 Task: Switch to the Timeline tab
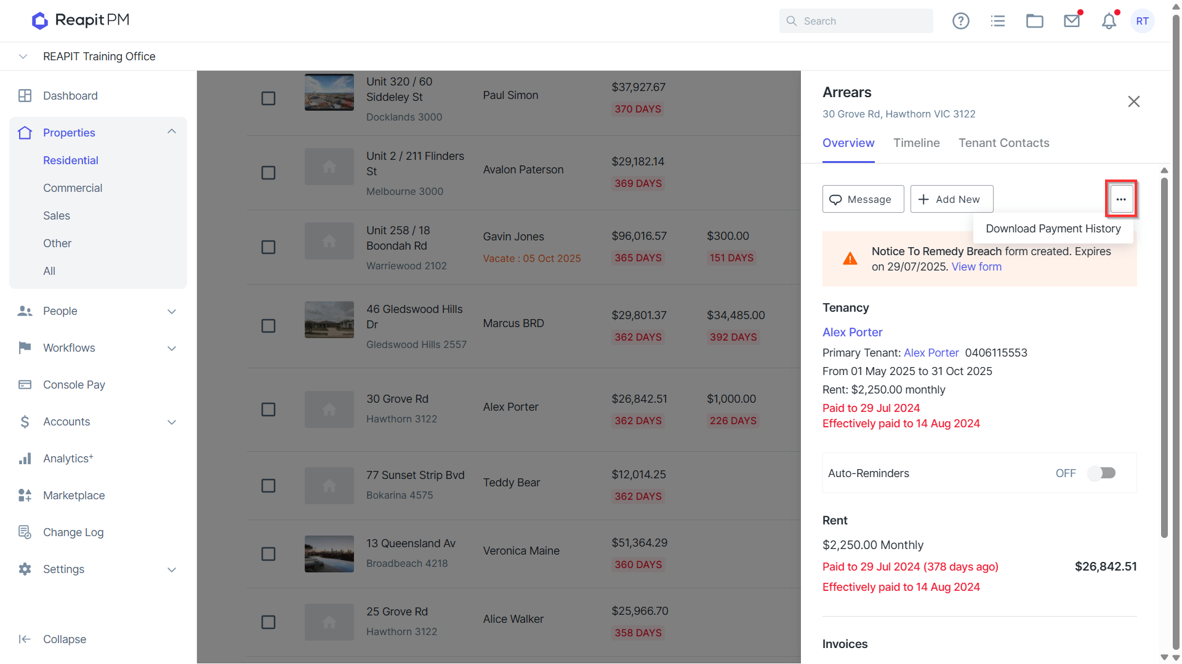click(x=916, y=143)
